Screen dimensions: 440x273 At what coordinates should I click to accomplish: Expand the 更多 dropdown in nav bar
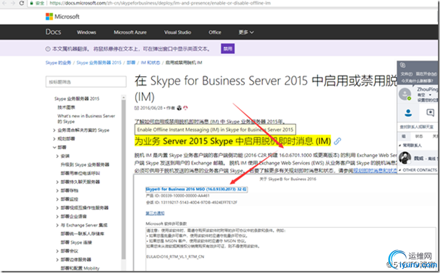click(246, 32)
